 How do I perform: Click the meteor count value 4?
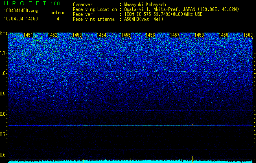[58, 19]
